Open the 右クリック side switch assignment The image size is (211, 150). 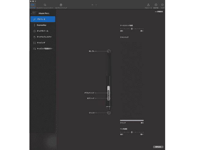pyautogui.click(x=91, y=98)
